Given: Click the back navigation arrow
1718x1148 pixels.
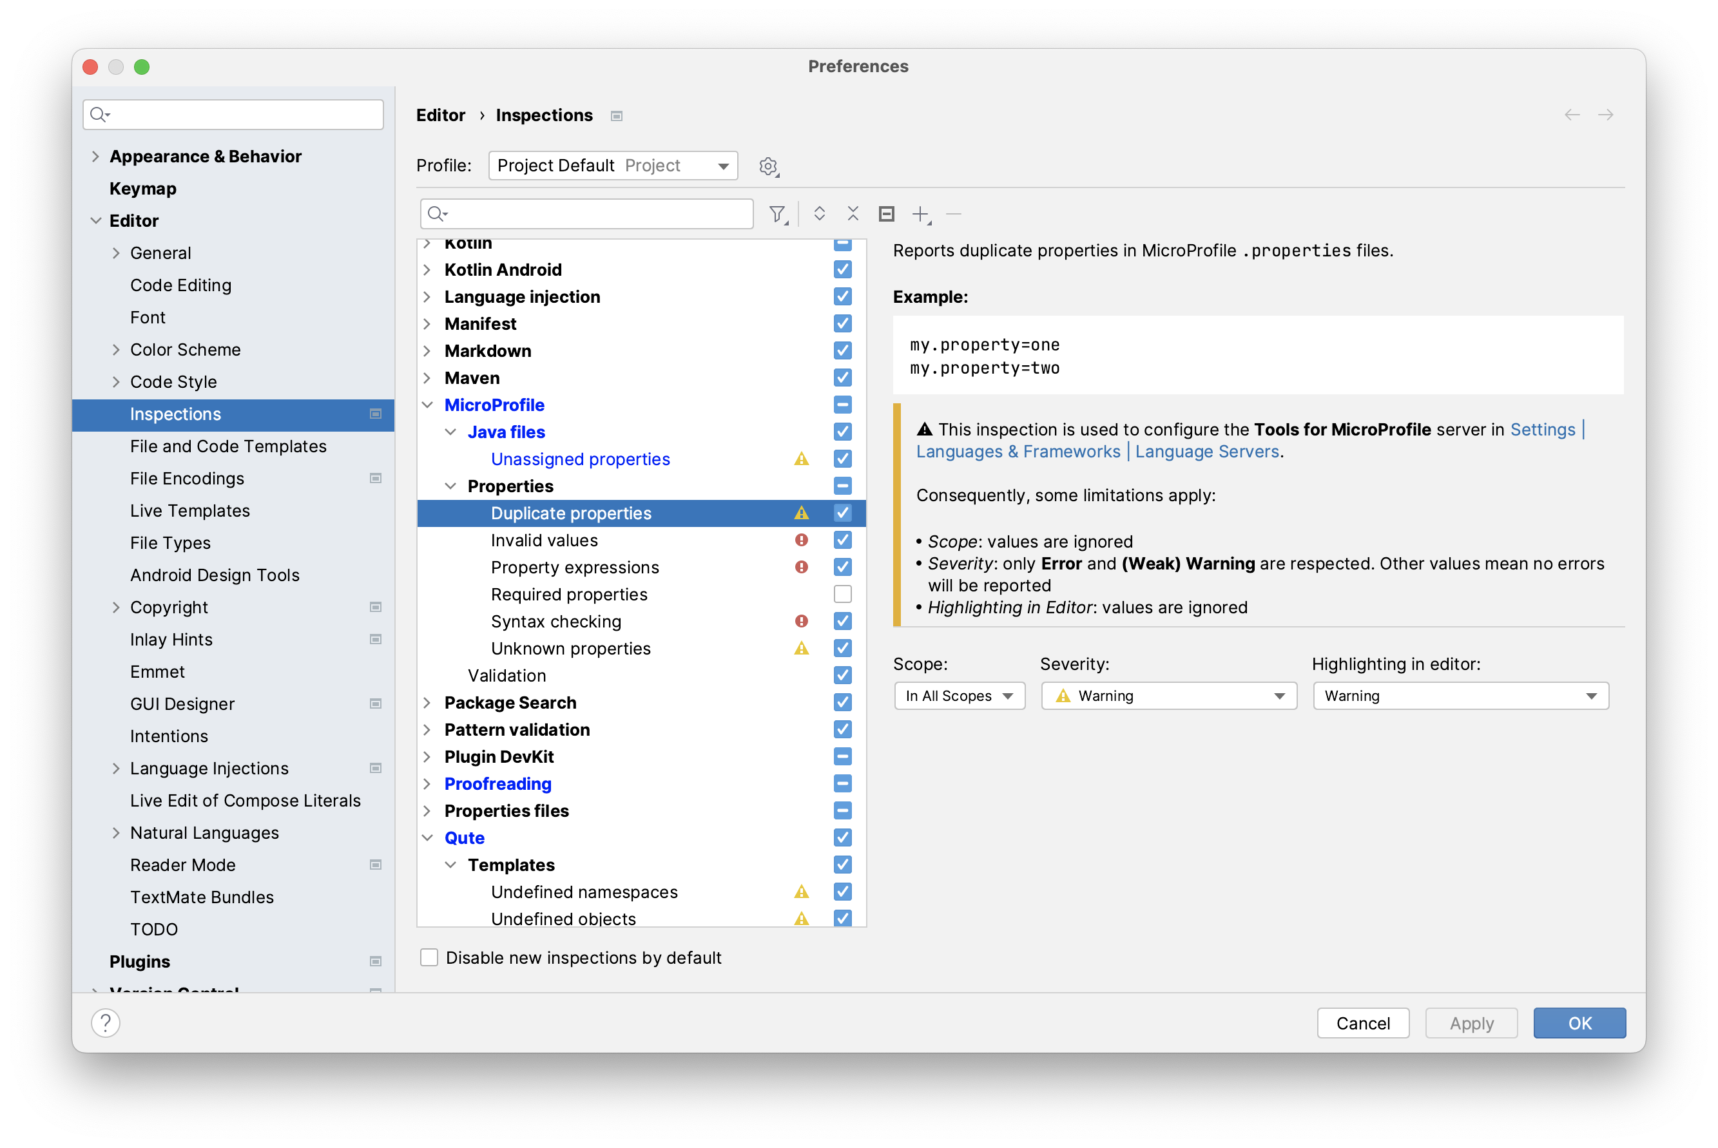Looking at the screenshot, I should 1572,115.
